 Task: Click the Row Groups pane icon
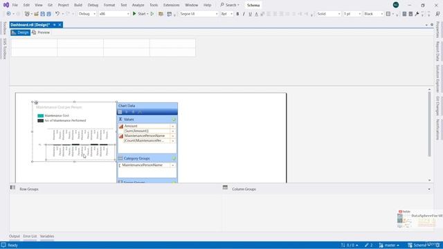(x=12, y=187)
